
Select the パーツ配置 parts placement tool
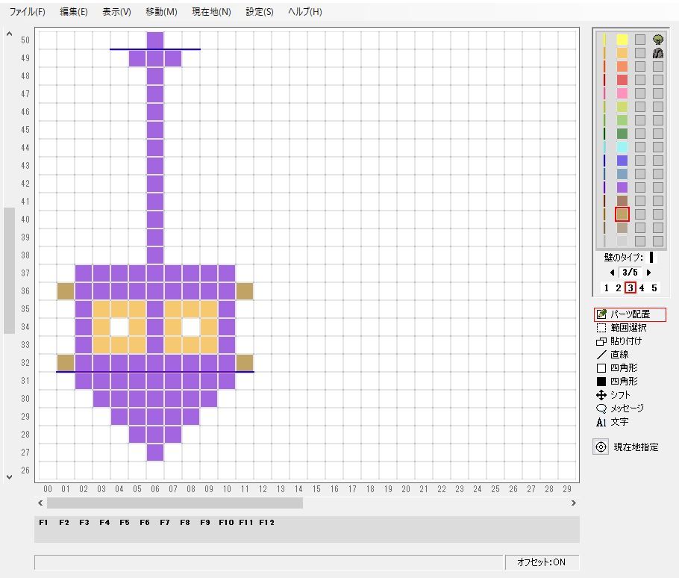pyautogui.click(x=630, y=314)
